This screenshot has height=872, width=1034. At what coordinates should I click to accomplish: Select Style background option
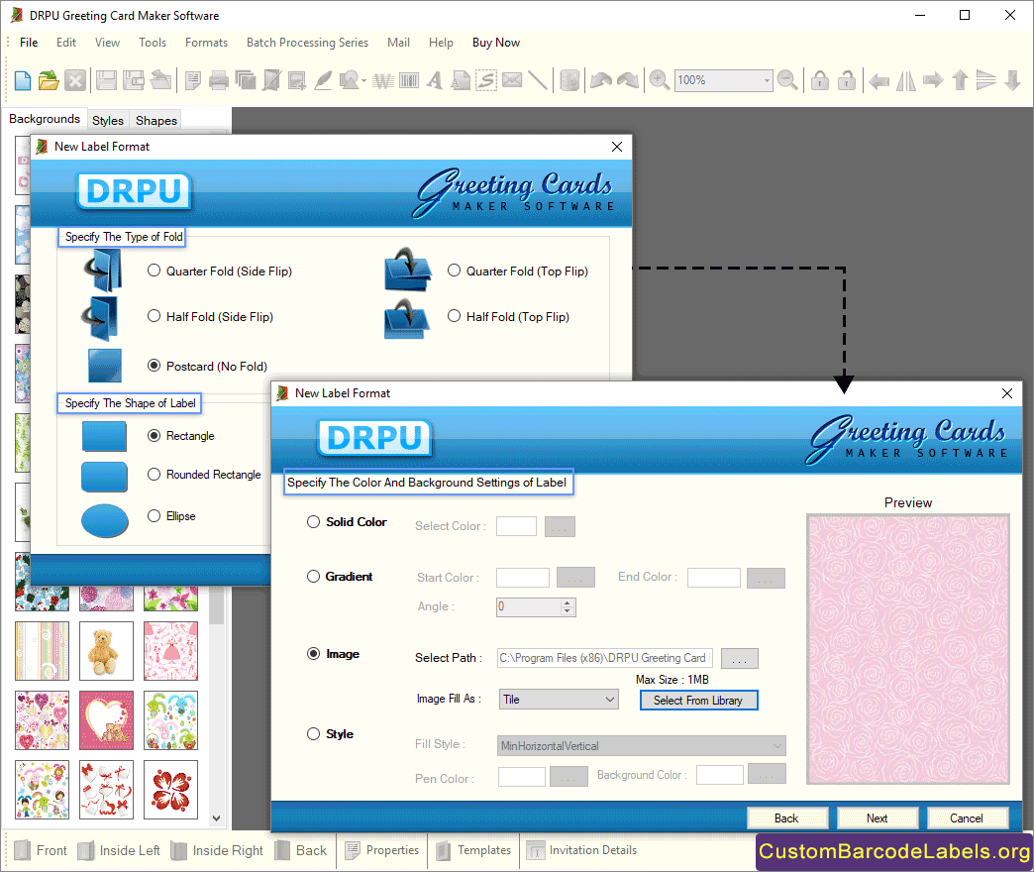pyautogui.click(x=313, y=734)
